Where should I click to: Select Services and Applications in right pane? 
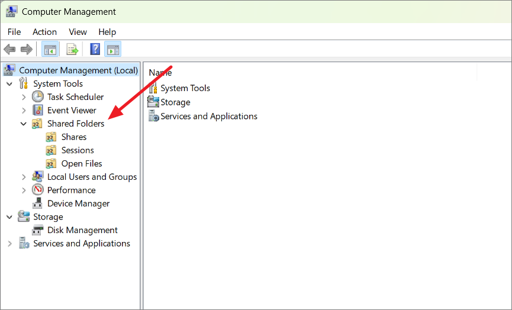pyautogui.click(x=209, y=117)
